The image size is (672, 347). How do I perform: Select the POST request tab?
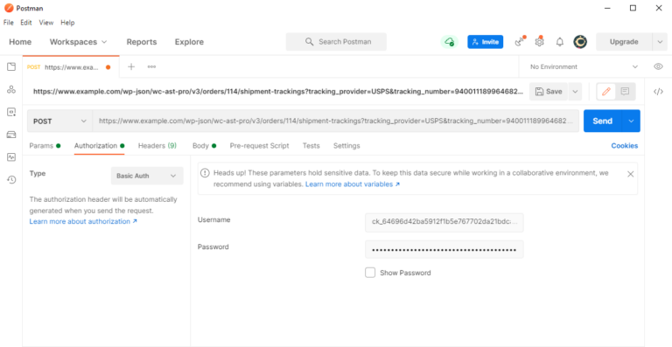click(x=71, y=66)
